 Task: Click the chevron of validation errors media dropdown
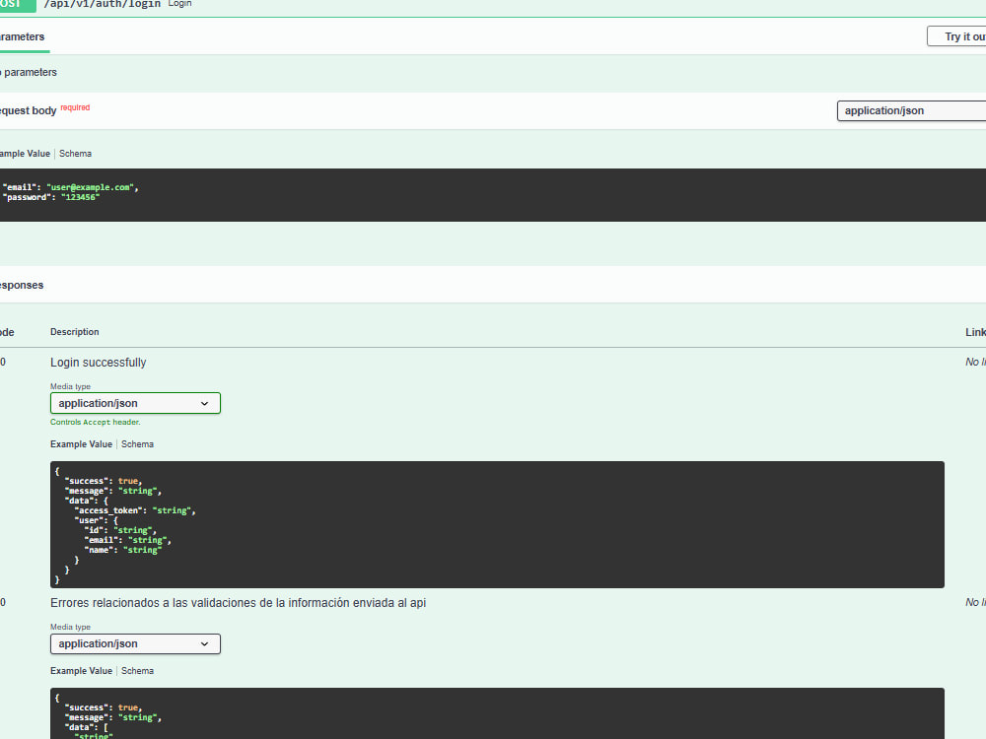click(x=204, y=643)
